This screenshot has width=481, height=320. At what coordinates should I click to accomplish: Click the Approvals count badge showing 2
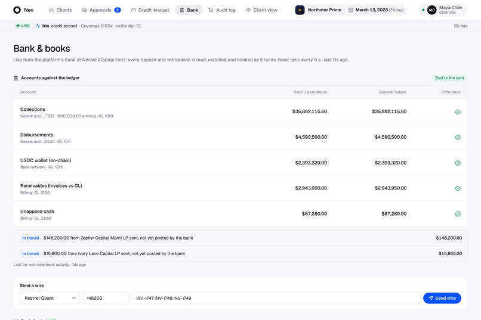(x=118, y=10)
